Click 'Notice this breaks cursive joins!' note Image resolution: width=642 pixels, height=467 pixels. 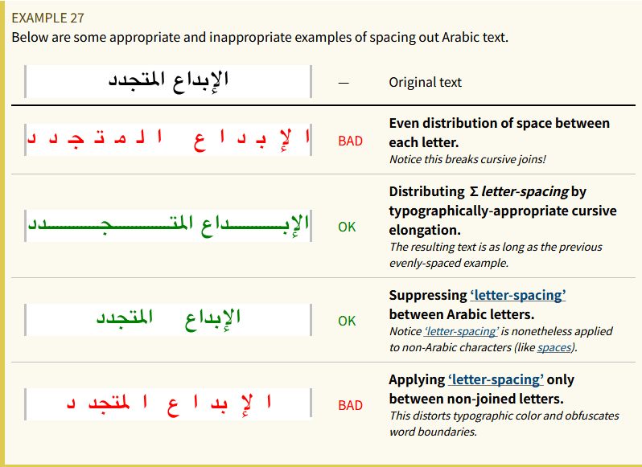pos(467,159)
